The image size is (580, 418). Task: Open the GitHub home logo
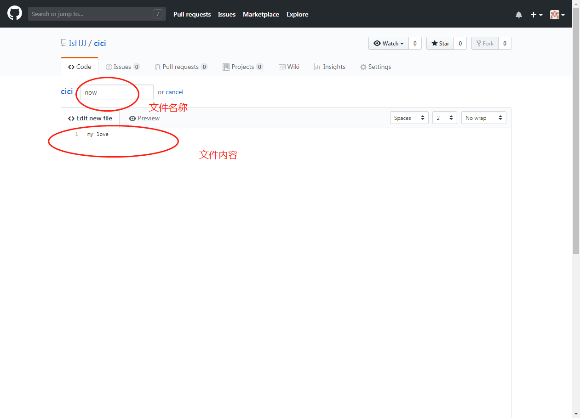coord(15,13)
